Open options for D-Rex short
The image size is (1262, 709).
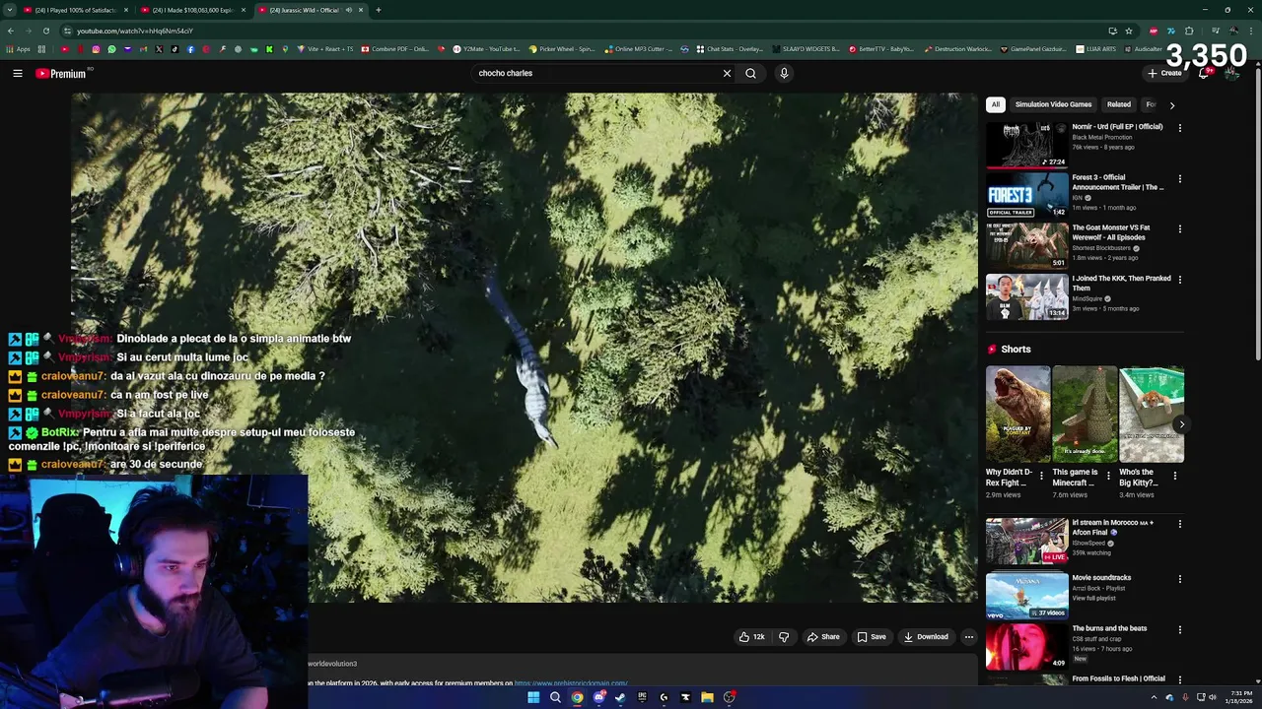click(1041, 476)
